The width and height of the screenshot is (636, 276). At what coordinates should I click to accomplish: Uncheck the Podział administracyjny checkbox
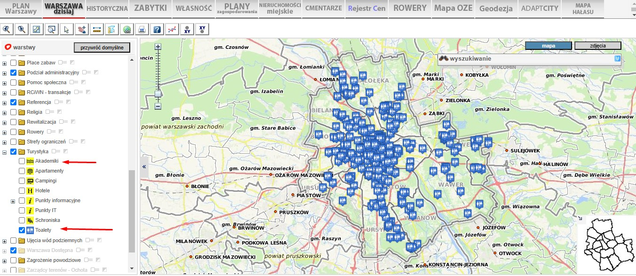14,72
